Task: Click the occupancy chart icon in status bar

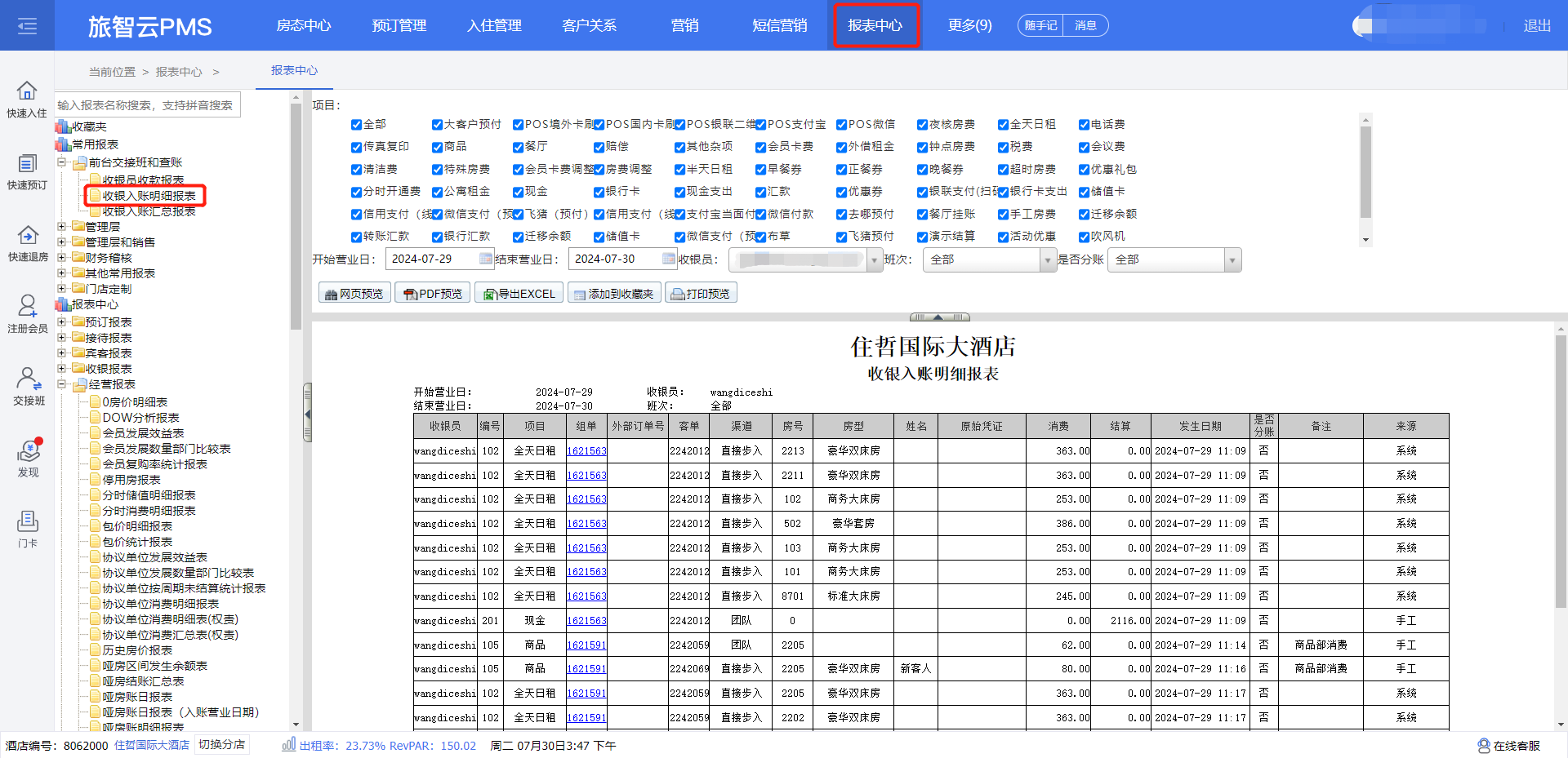Action: 288,745
